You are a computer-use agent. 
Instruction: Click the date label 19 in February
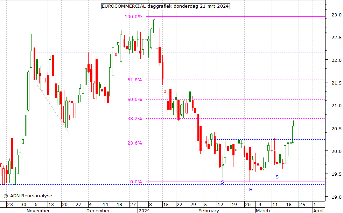(x=234, y=205)
